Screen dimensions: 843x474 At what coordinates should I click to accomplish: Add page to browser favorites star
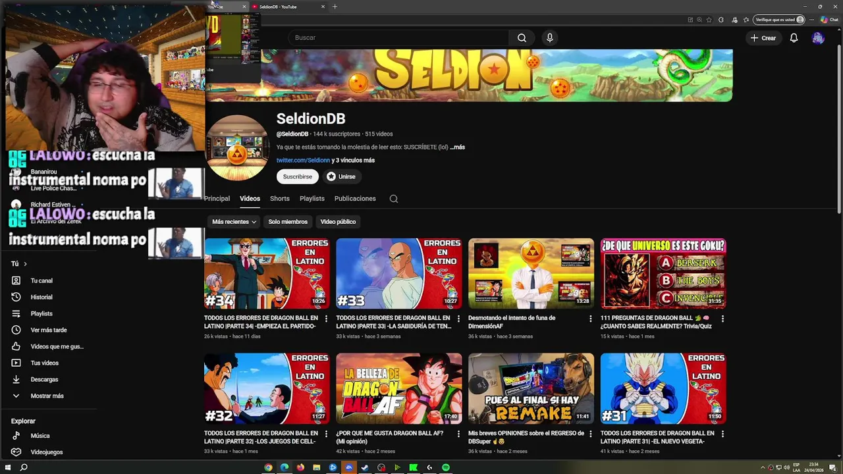(709, 20)
